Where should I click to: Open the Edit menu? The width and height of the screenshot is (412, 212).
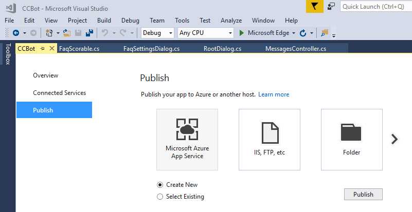click(29, 21)
